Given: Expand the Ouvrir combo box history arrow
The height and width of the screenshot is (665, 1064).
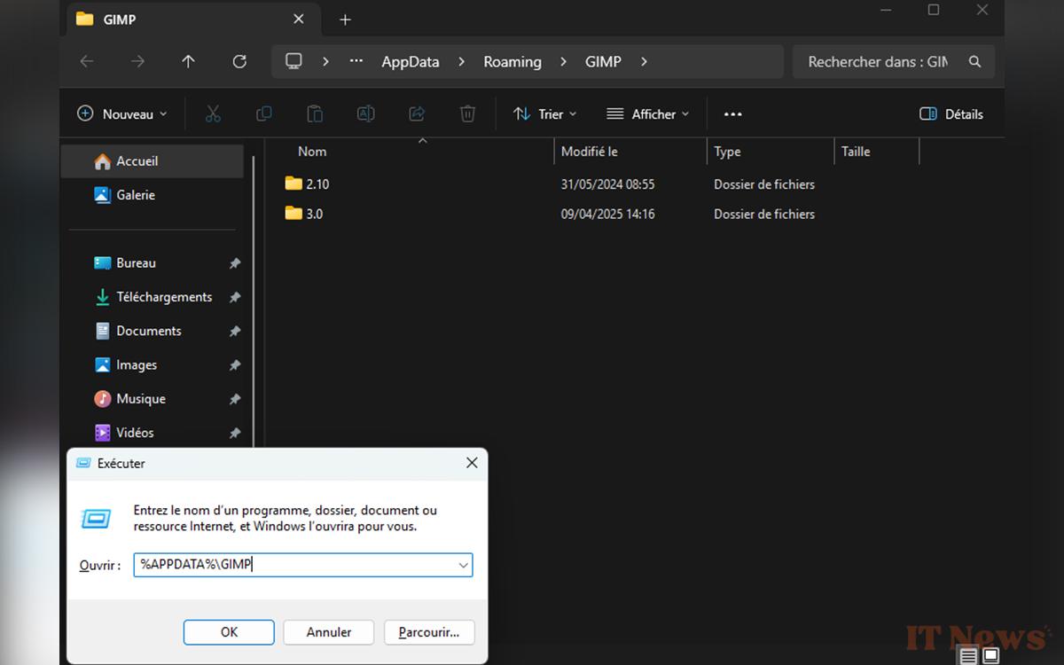Looking at the screenshot, I should tap(463, 565).
